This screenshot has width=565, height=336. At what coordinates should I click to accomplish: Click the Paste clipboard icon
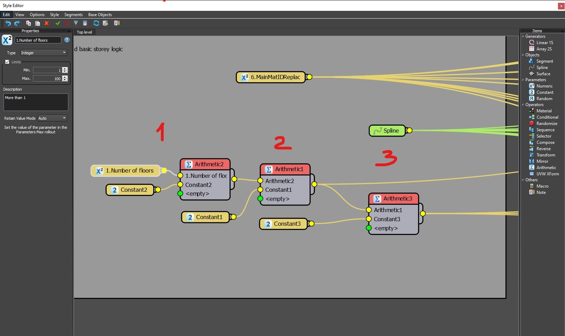[37, 23]
